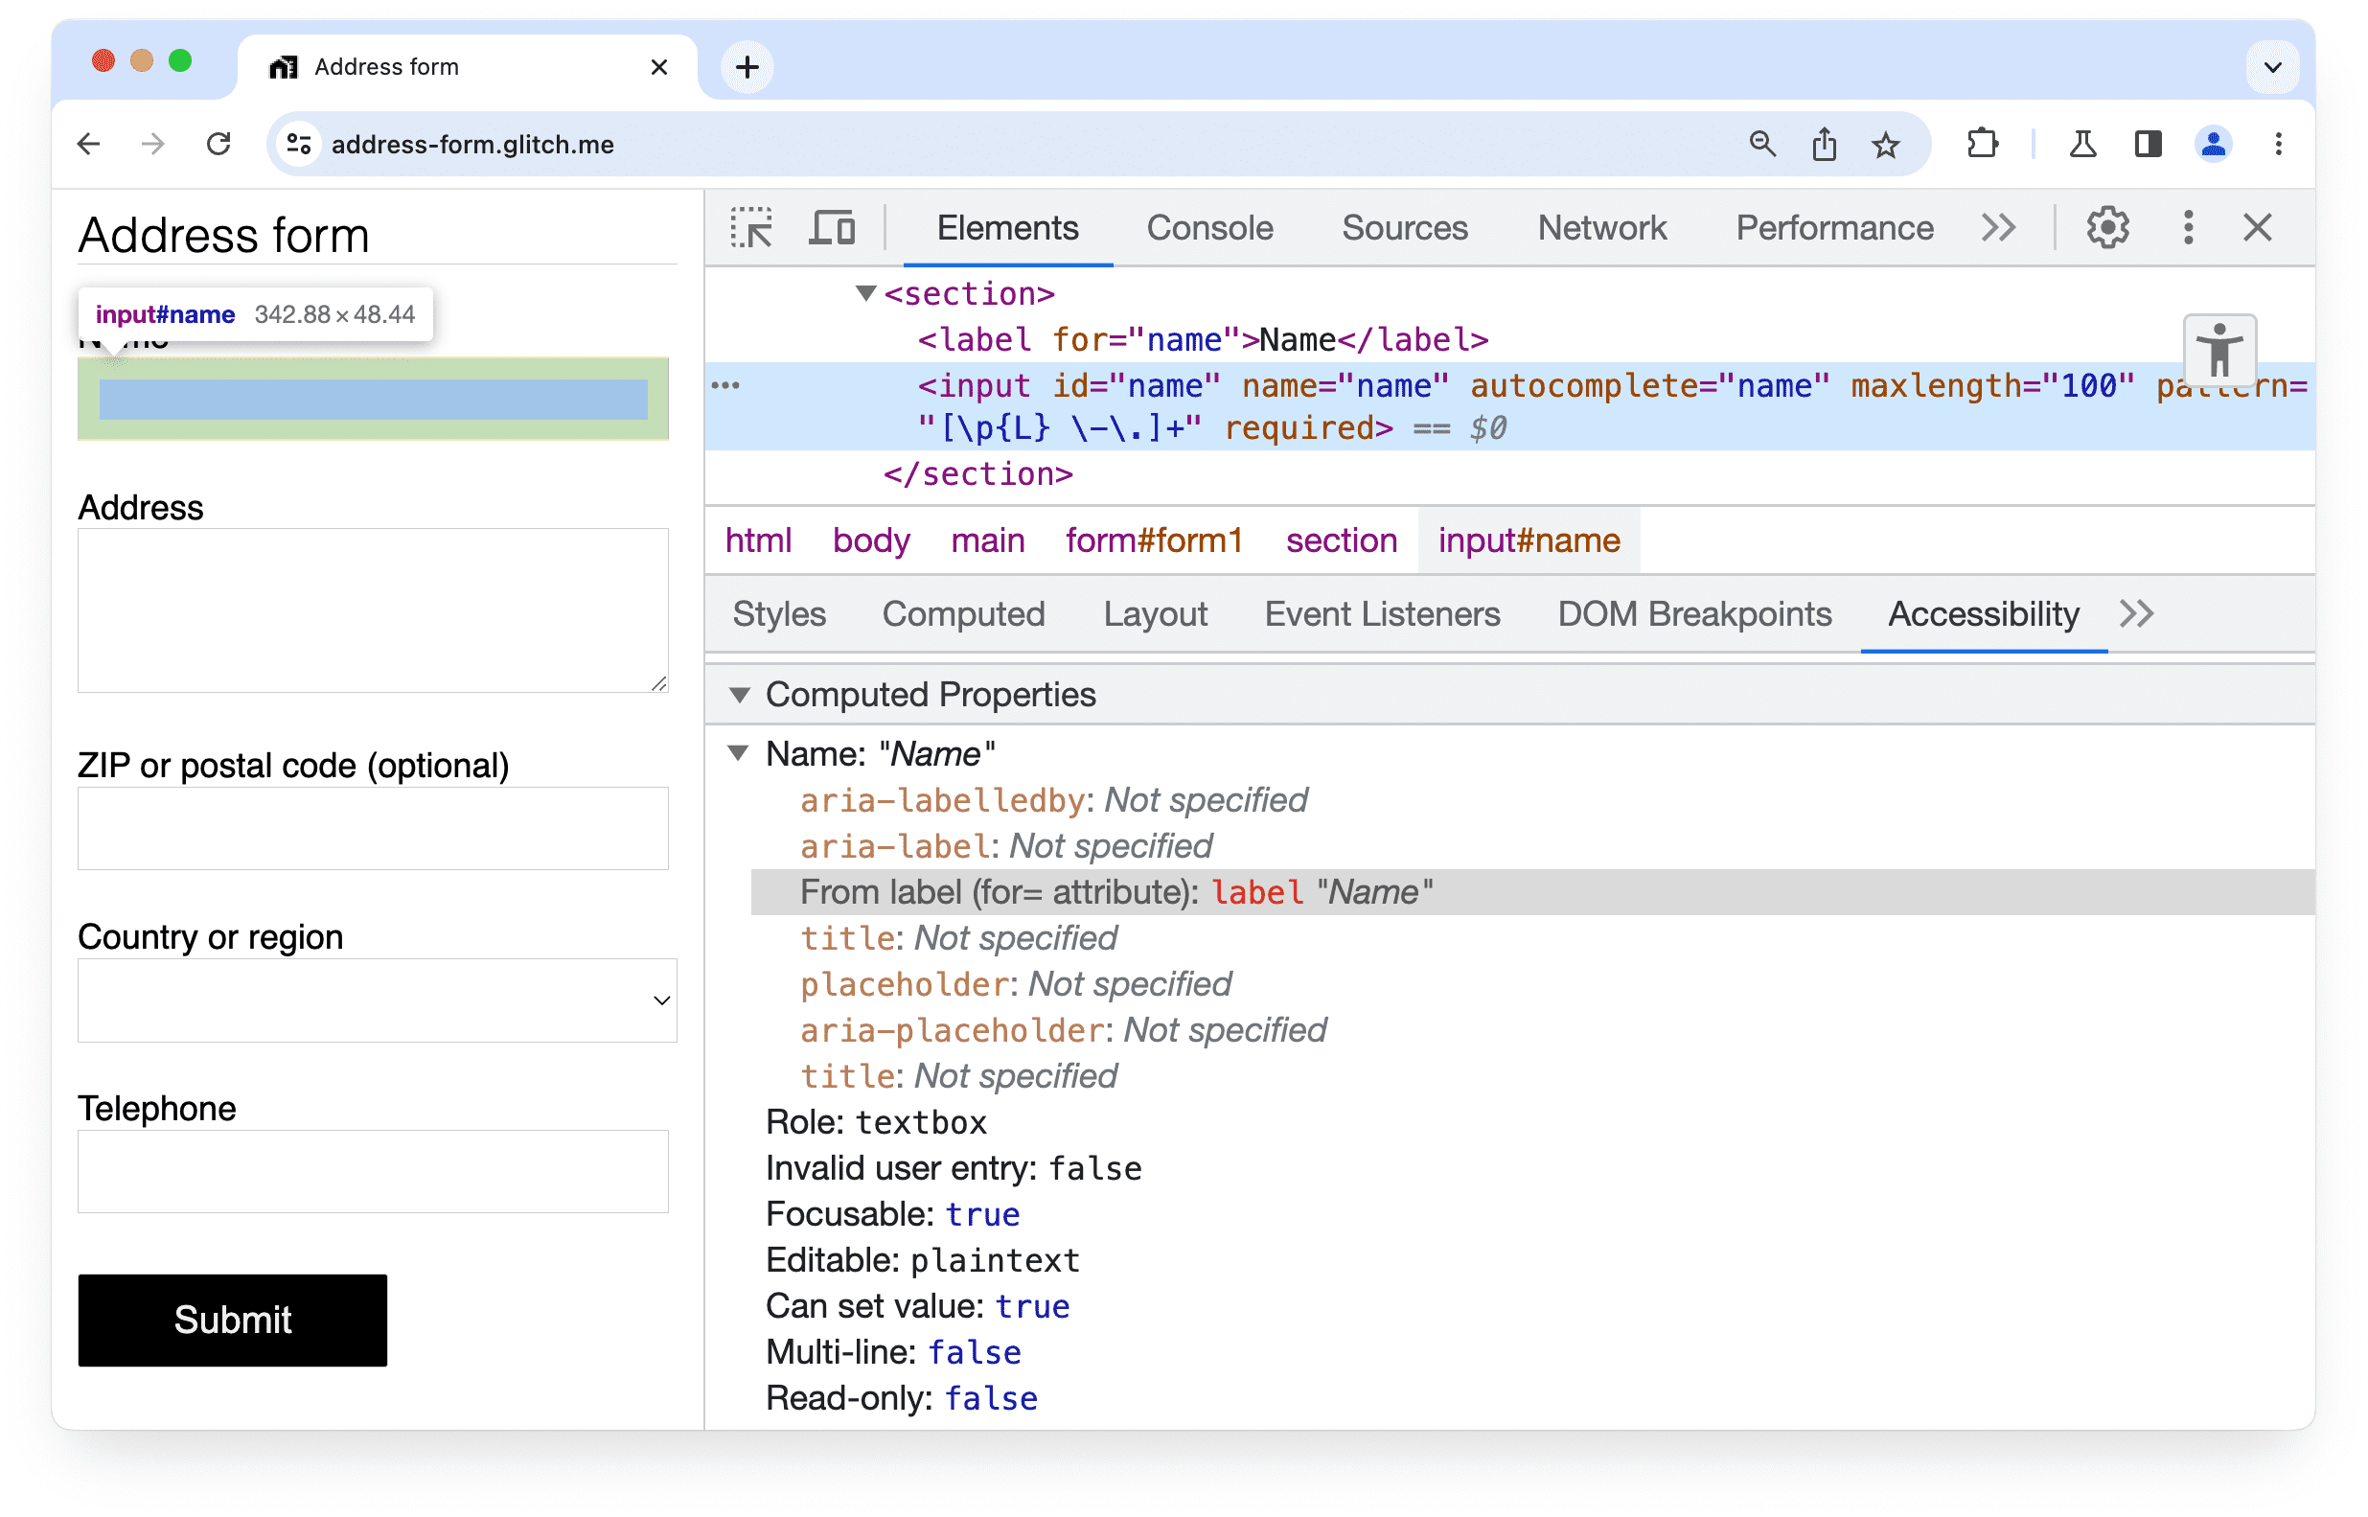Switch to the Styles tab

coord(778,614)
